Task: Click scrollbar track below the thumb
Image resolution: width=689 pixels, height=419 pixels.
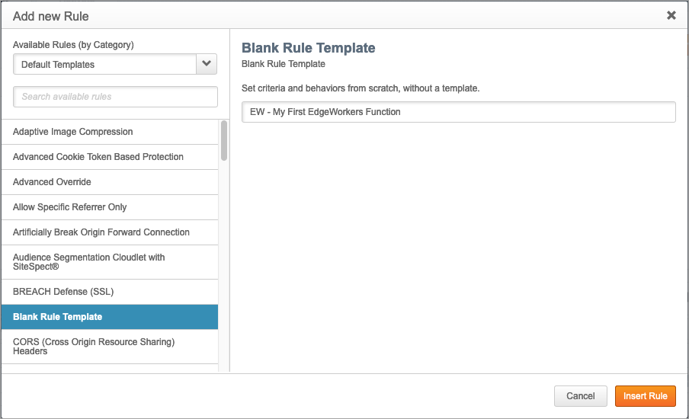Action: click(x=224, y=267)
